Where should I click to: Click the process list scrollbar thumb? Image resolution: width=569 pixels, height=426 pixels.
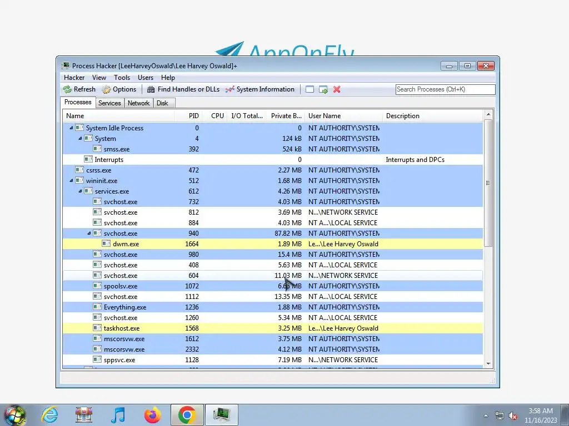(x=488, y=183)
